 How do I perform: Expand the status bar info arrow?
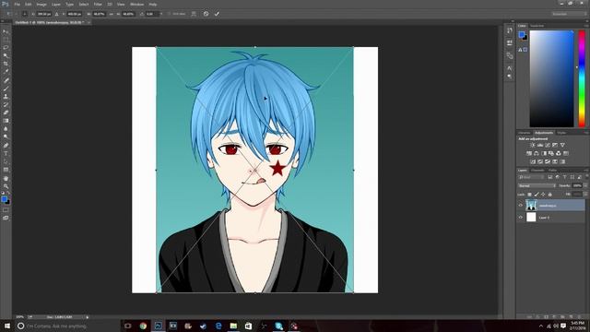click(x=88, y=317)
